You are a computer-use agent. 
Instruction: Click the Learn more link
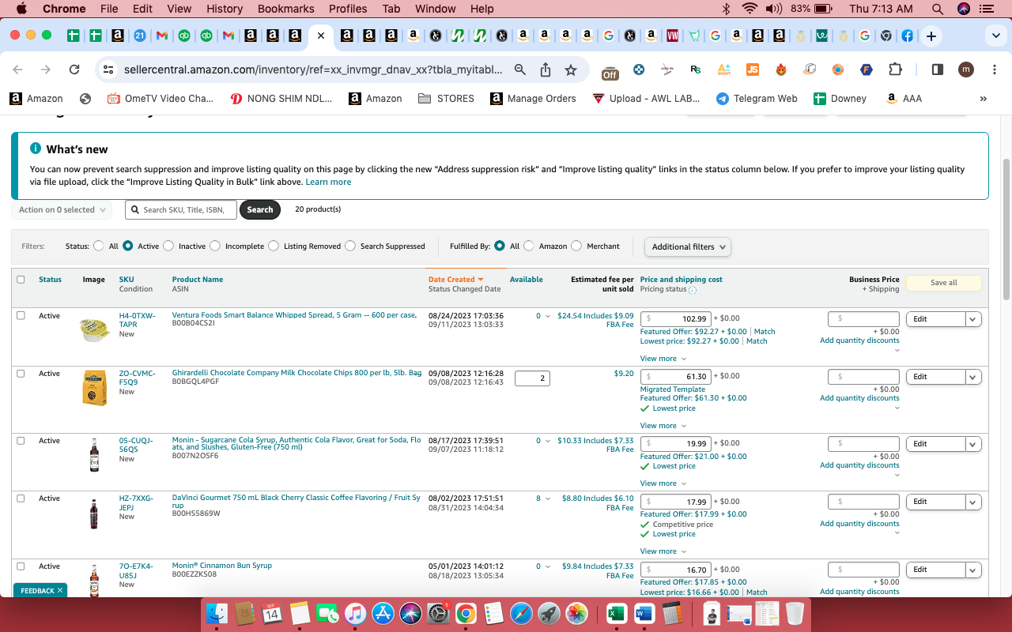(x=328, y=182)
